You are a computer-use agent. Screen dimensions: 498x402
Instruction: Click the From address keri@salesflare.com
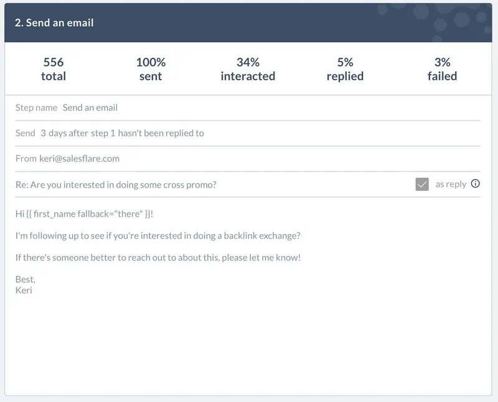click(x=80, y=158)
